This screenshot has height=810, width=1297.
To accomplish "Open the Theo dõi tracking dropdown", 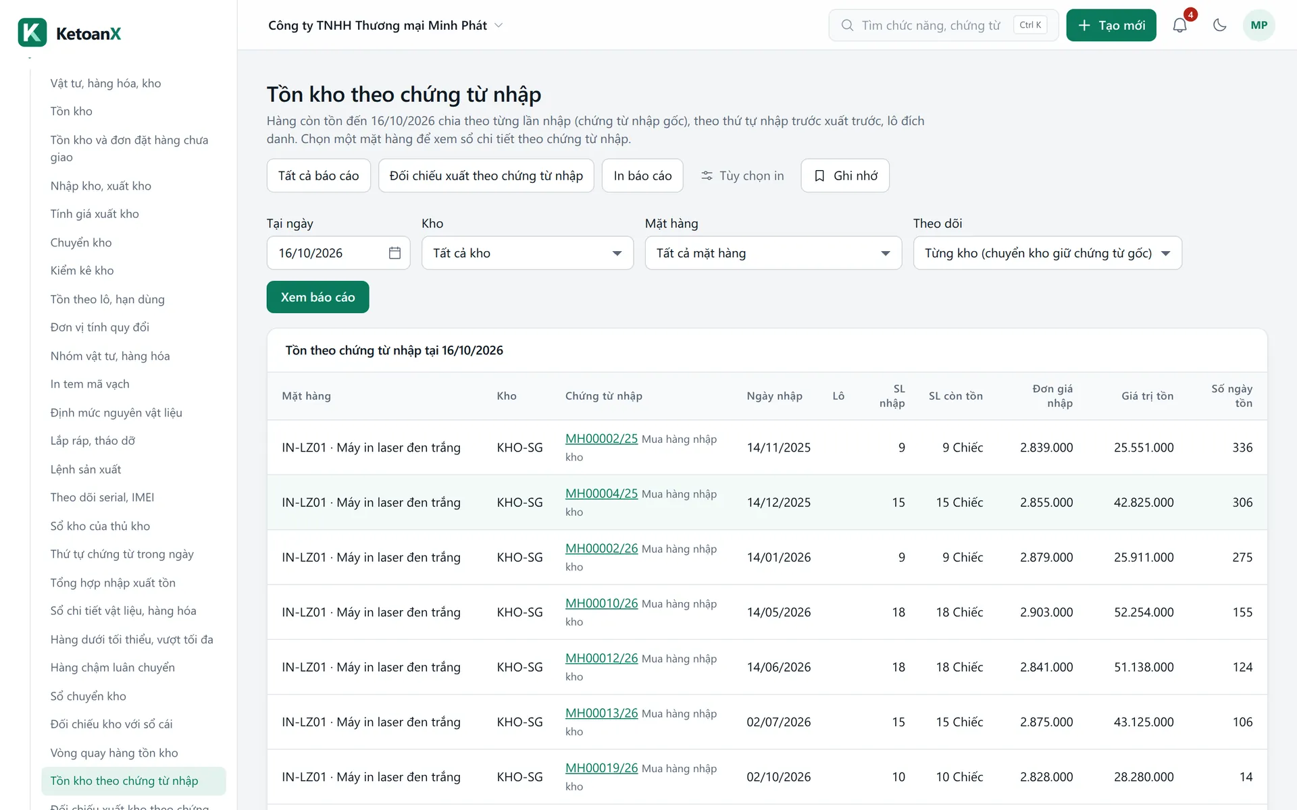I will pos(1047,253).
